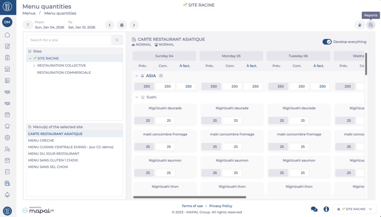
Task: Click Monday ASIA Prév. value 250
Action: point(211,86)
